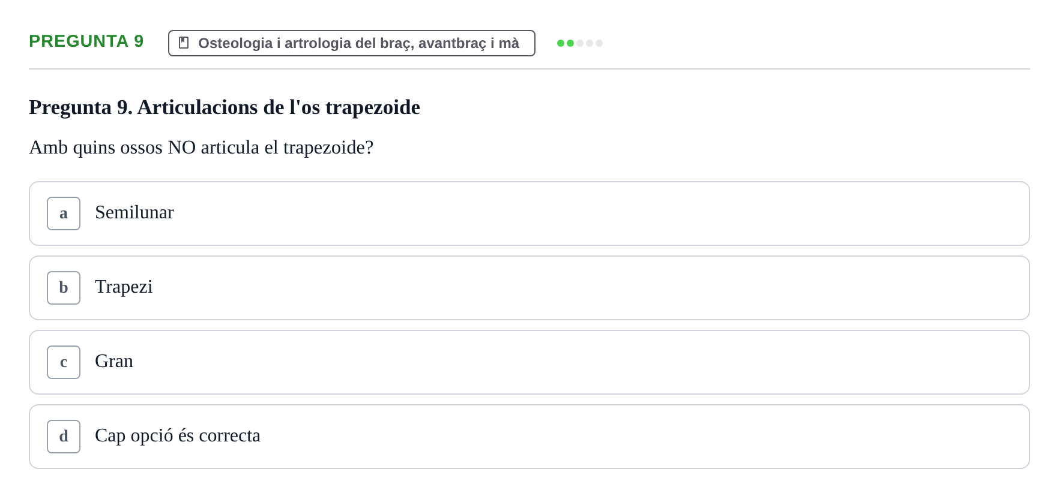Click the letter b badge
The height and width of the screenshot is (499, 1059).
[64, 288]
